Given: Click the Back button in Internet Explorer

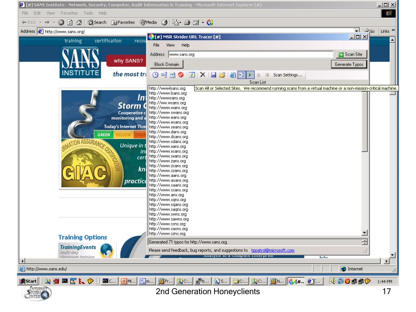Looking at the screenshot, I should coord(29,23).
